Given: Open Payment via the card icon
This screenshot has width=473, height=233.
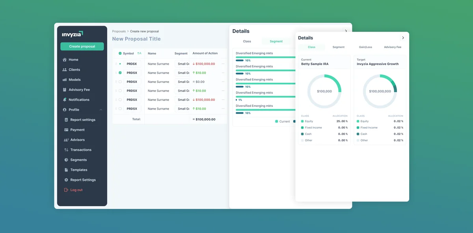Looking at the screenshot, I should tap(67, 130).
